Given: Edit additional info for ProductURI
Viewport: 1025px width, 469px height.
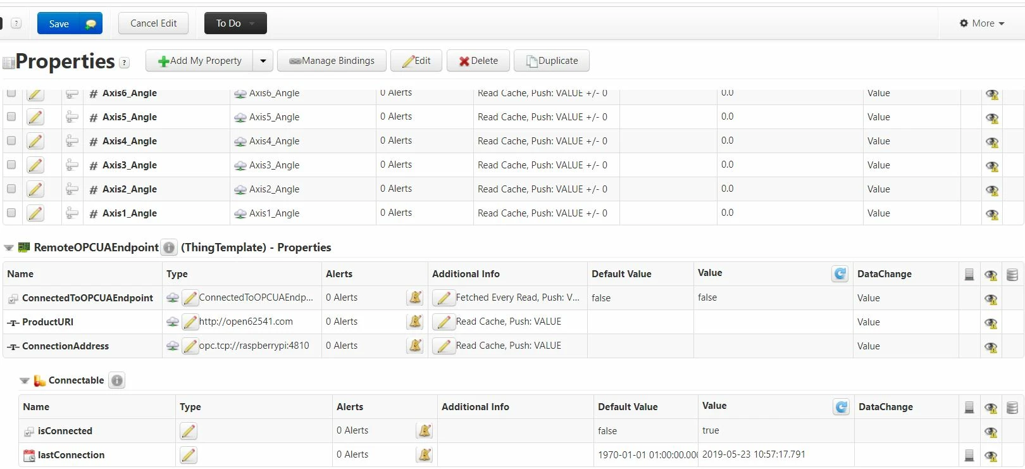Looking at the screenshot, I should coord(444,322).
